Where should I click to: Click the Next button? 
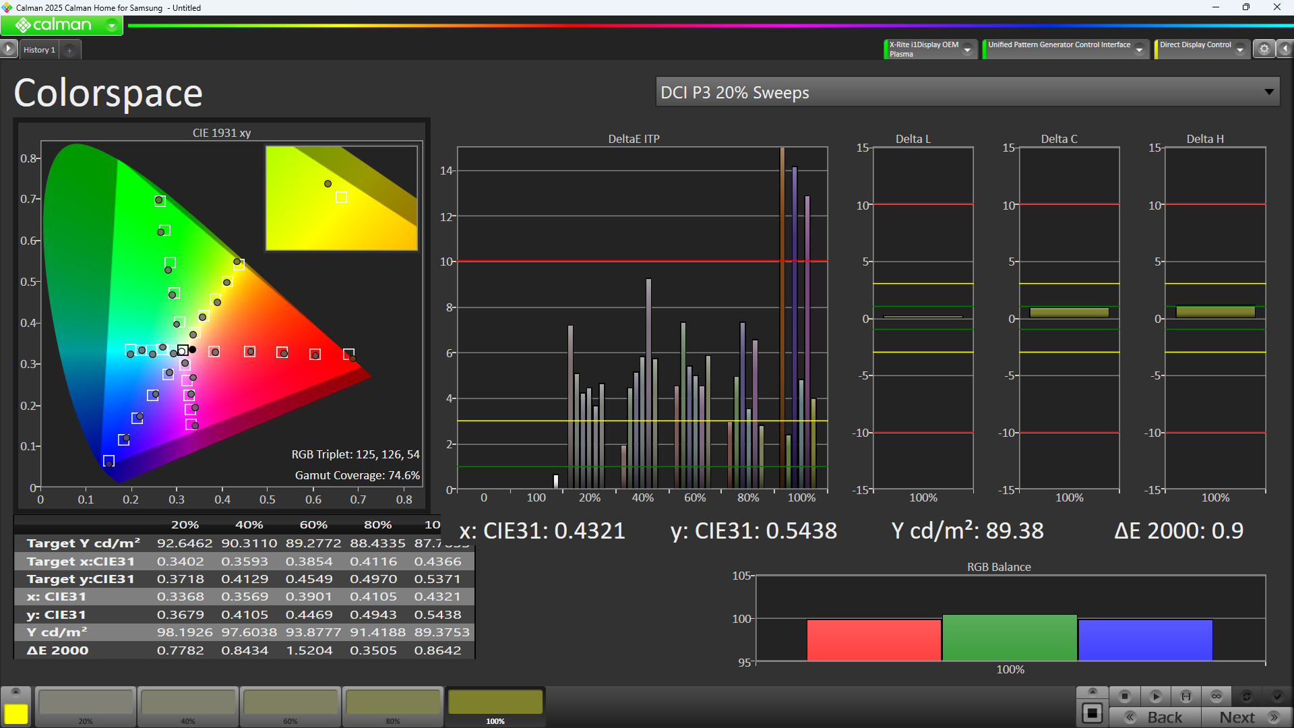pos(1247,717)
